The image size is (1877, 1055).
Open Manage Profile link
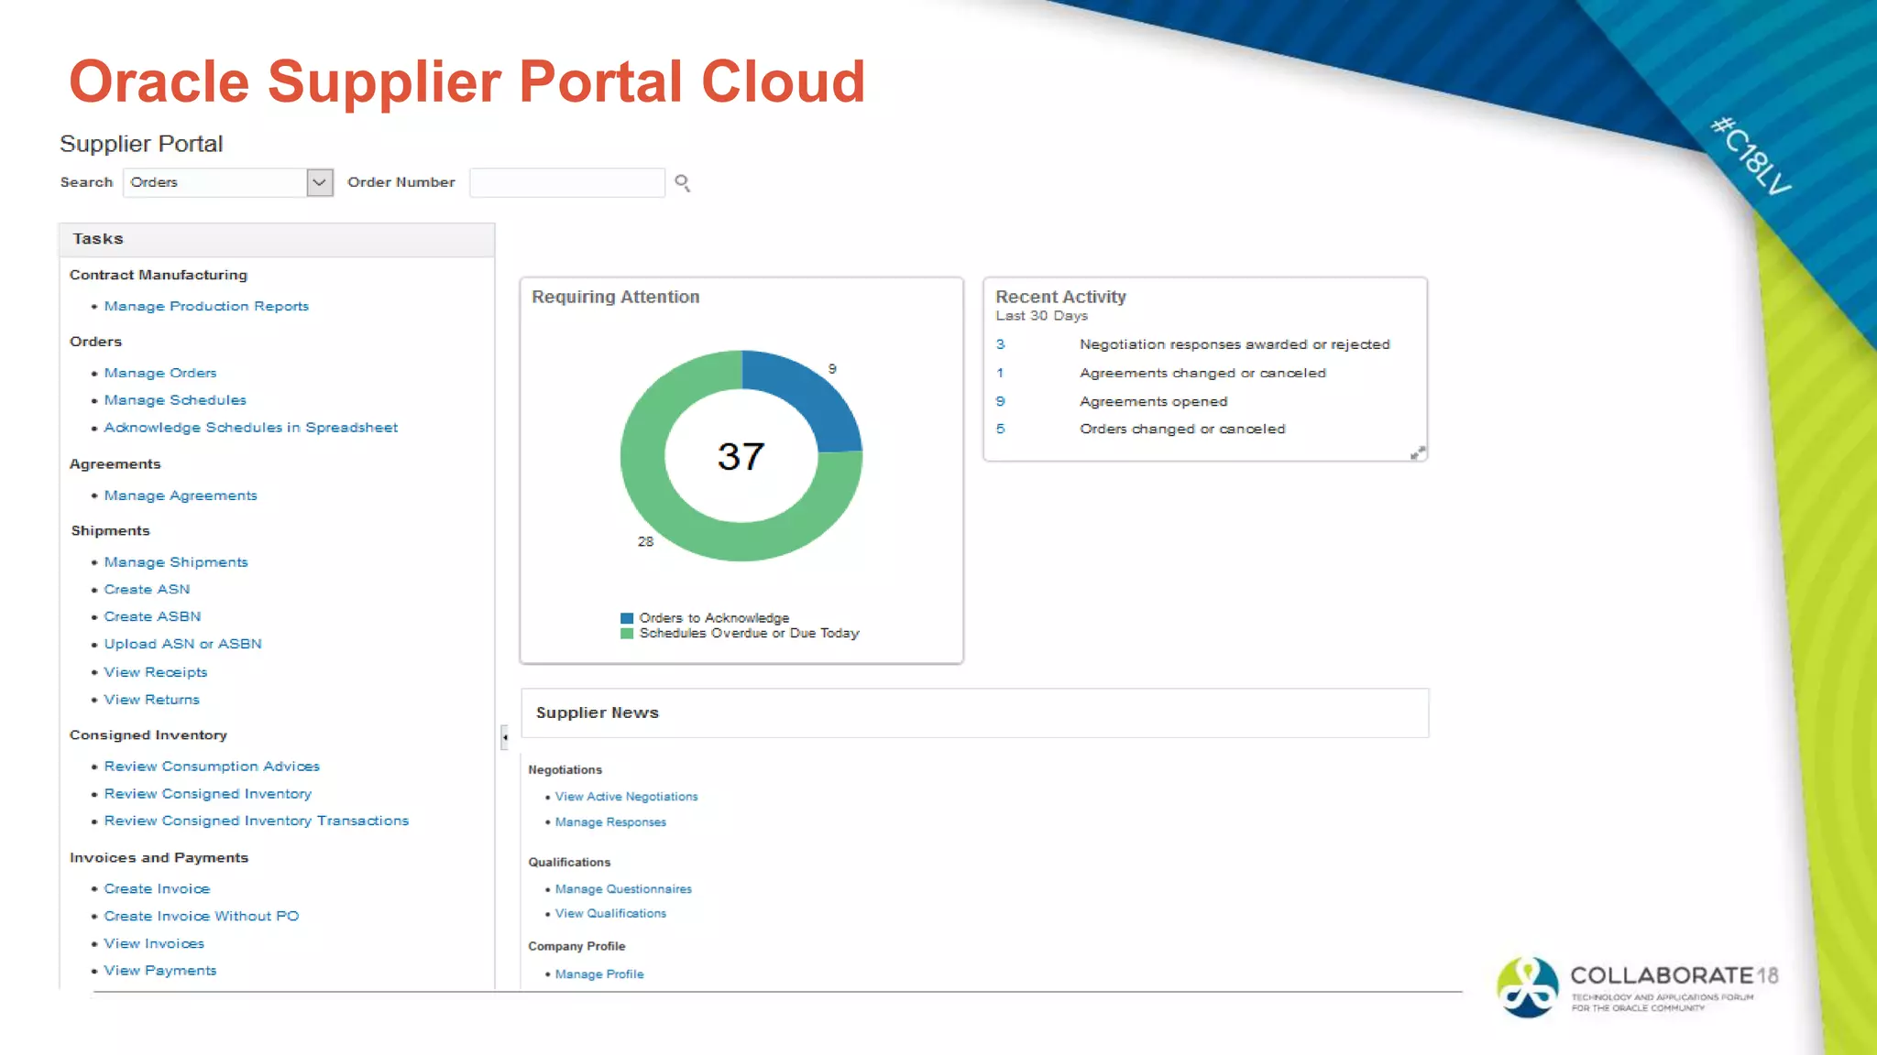[599, 974]
